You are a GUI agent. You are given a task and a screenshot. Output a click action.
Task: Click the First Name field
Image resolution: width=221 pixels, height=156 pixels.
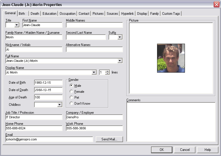[x=42, y=25]
